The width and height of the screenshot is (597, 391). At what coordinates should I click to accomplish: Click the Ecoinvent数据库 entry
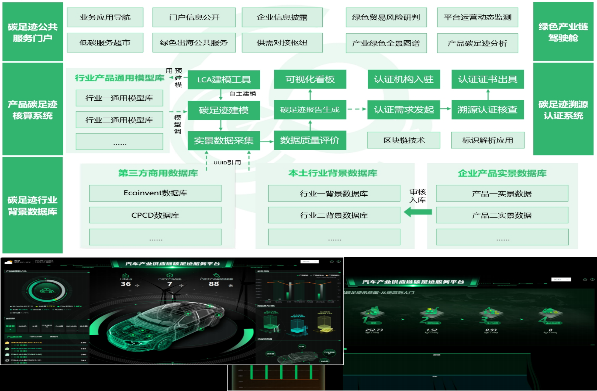tap(155, 193)
